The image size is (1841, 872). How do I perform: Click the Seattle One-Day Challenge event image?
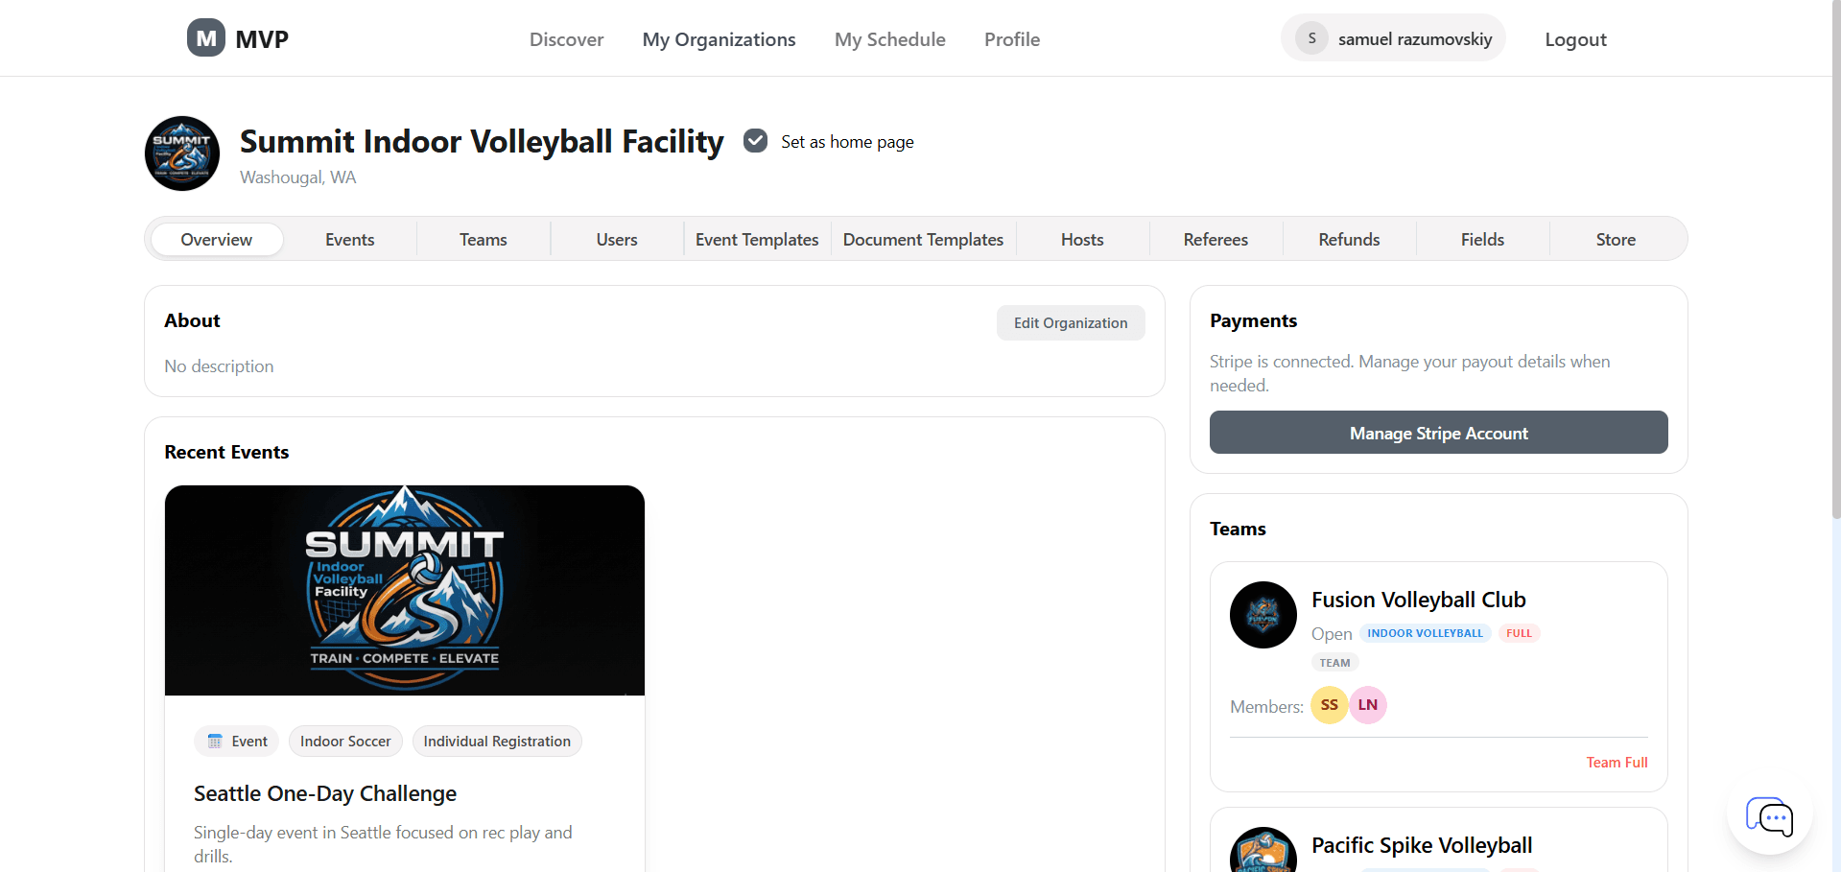pos(404,590)
